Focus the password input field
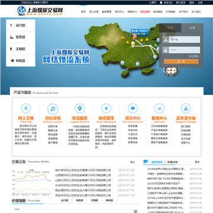The image size is (213, 213). [x=185, y=50]
